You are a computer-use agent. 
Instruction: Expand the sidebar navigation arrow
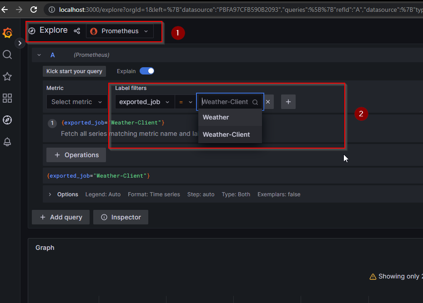point(20,43)
